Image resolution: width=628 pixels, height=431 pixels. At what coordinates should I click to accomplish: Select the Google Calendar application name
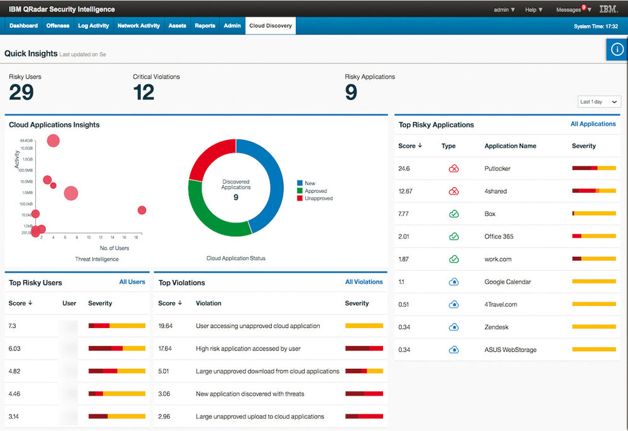(507, 282)
